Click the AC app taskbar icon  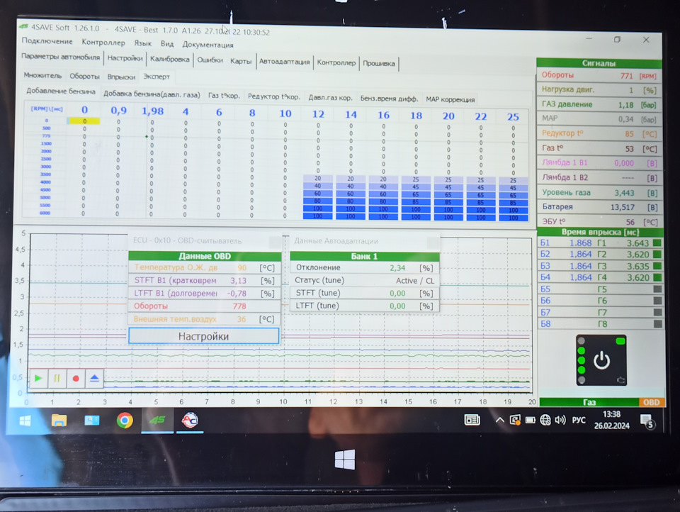[x=190, y=421]
